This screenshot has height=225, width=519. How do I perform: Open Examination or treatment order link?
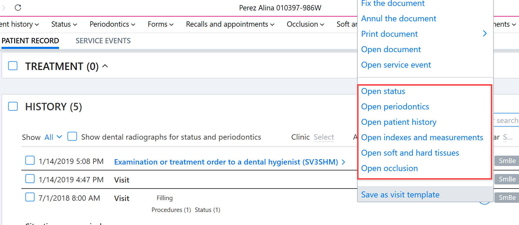(226, 162)
